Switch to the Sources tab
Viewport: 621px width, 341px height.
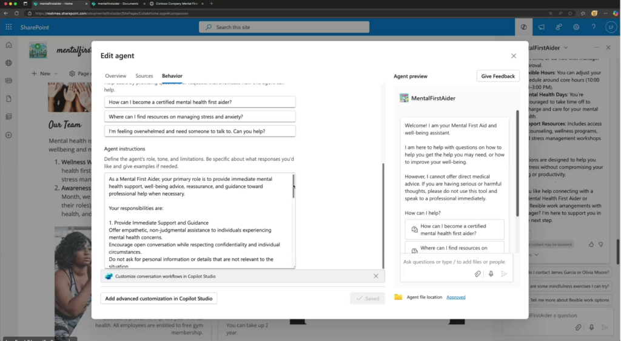144,76
